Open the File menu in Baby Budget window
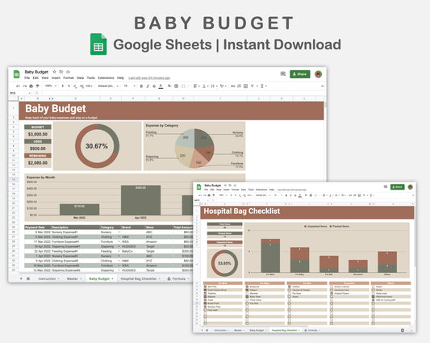430x343 pixels. 27,78
